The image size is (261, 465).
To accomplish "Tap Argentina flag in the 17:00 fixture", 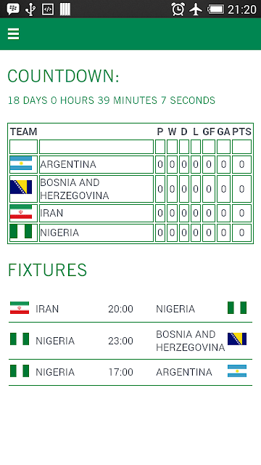I will click(237, 371).
